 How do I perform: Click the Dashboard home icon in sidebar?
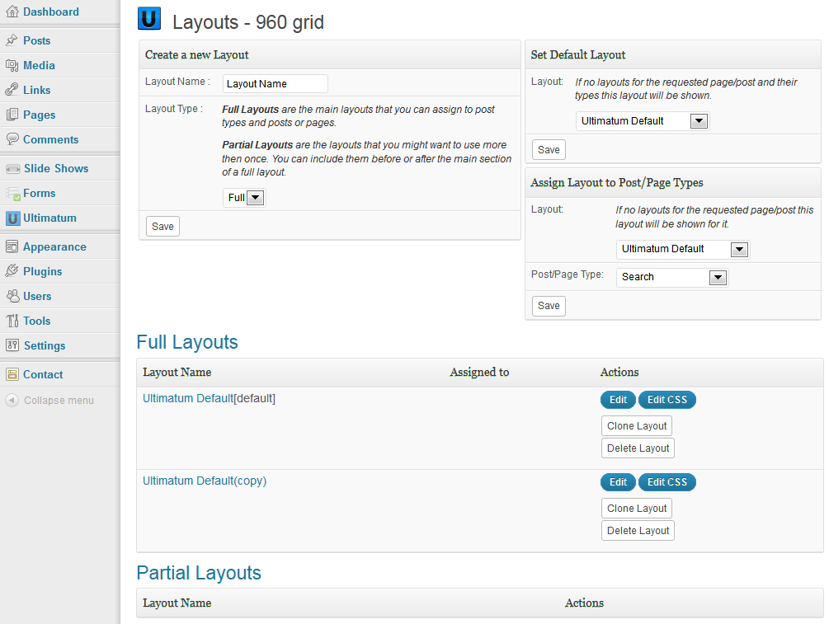12,12
